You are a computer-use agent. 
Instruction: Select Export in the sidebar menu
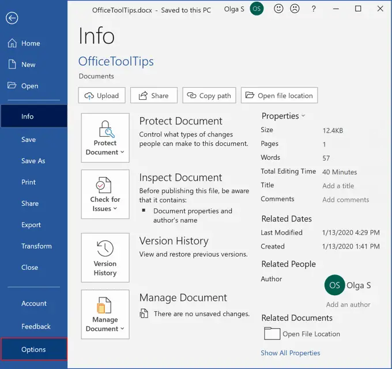click(31, 225)
